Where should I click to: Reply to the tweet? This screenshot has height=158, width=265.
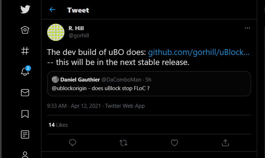click(72, 143)
